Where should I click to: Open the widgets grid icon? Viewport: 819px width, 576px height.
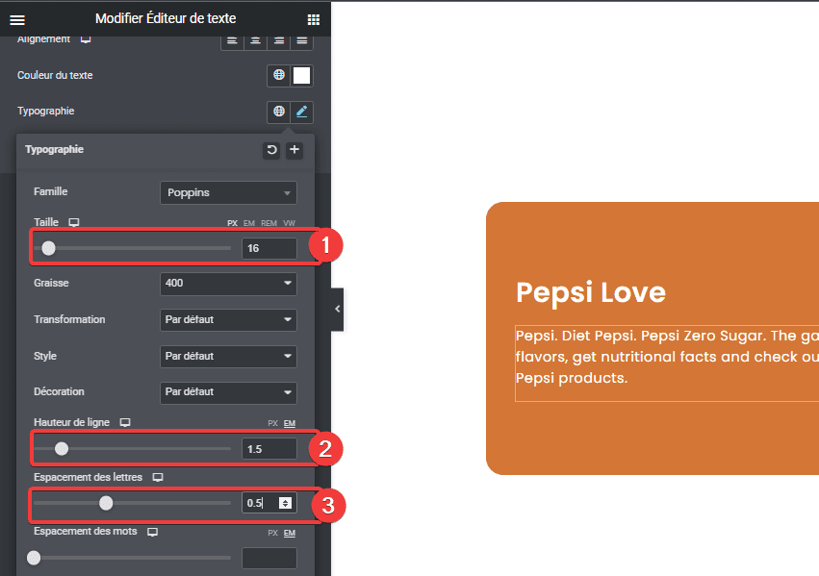[x=314, y=20]
